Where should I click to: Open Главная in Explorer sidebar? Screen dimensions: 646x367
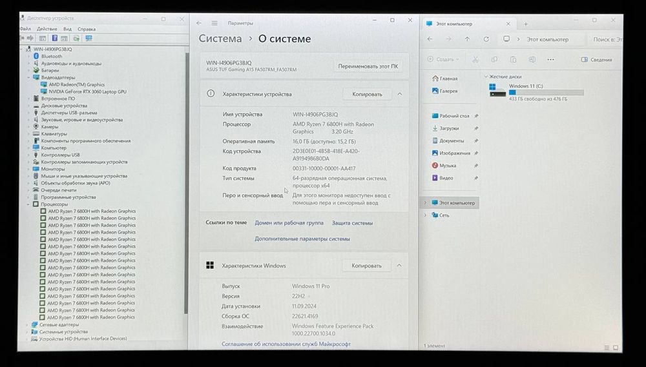[444, 78]
